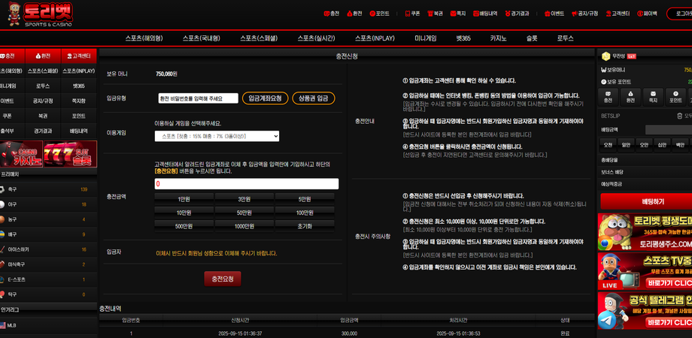Open the 이용게임 selection dropdown
Screen dimensions: 692x338
(x=217, y=136)
